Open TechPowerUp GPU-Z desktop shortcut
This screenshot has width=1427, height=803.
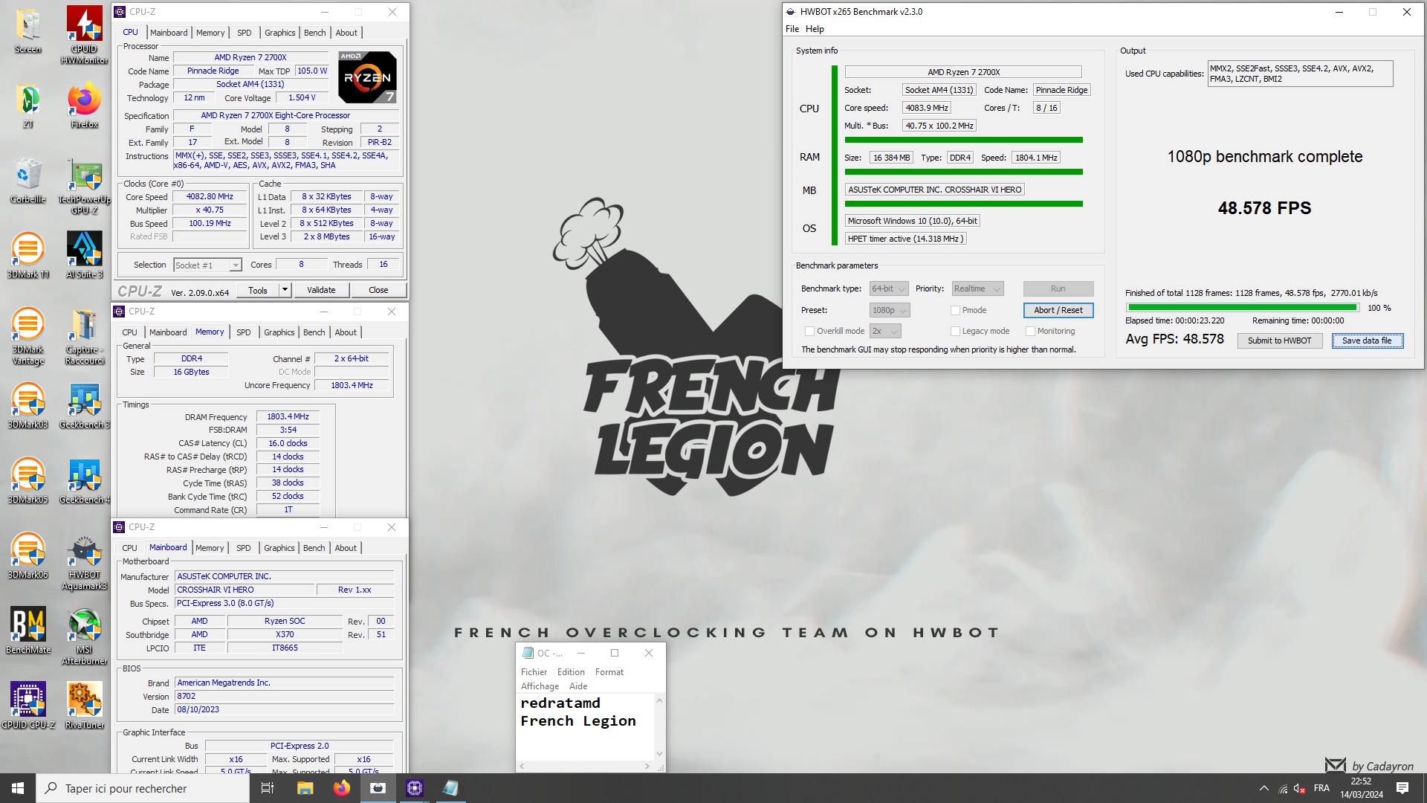[x=85, y=185]
